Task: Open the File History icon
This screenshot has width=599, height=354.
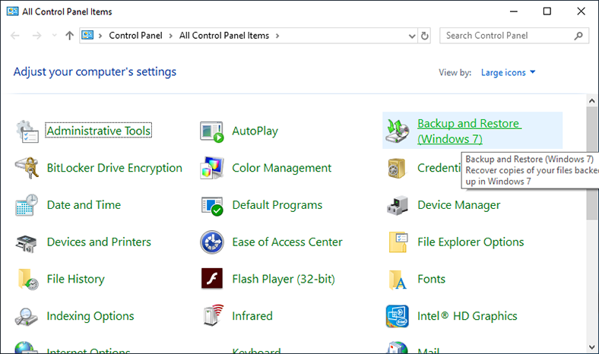Action: click(28, 279)
